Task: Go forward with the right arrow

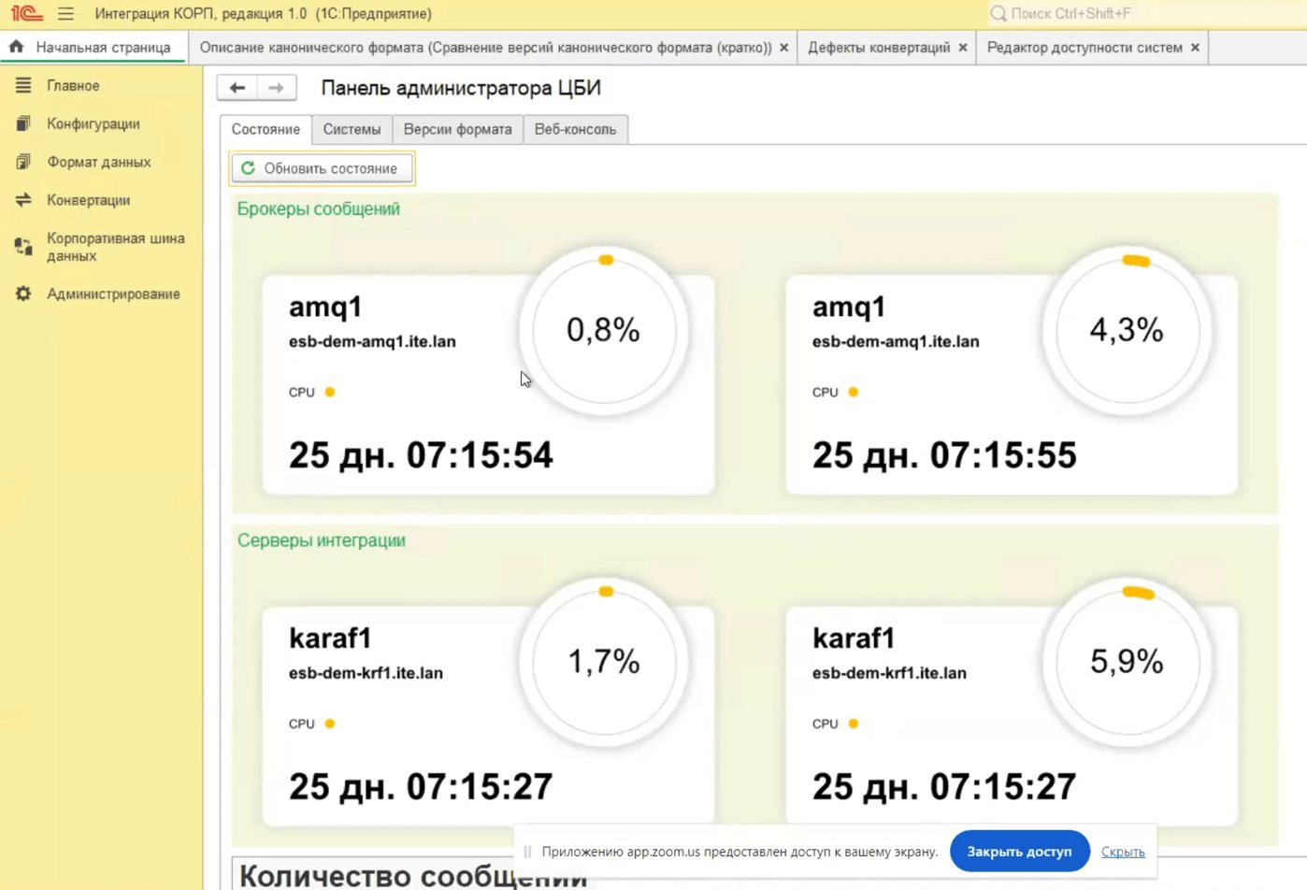Action: (x=277, y=88)
